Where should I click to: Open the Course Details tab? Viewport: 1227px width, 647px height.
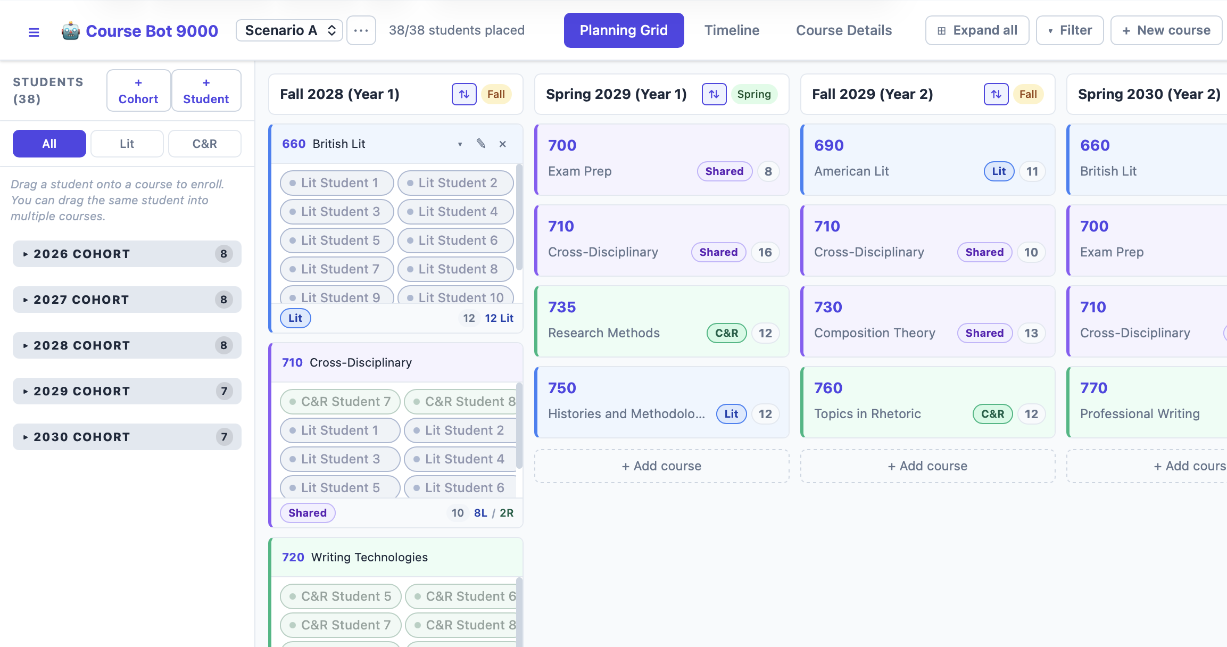(x=843, y=30)
